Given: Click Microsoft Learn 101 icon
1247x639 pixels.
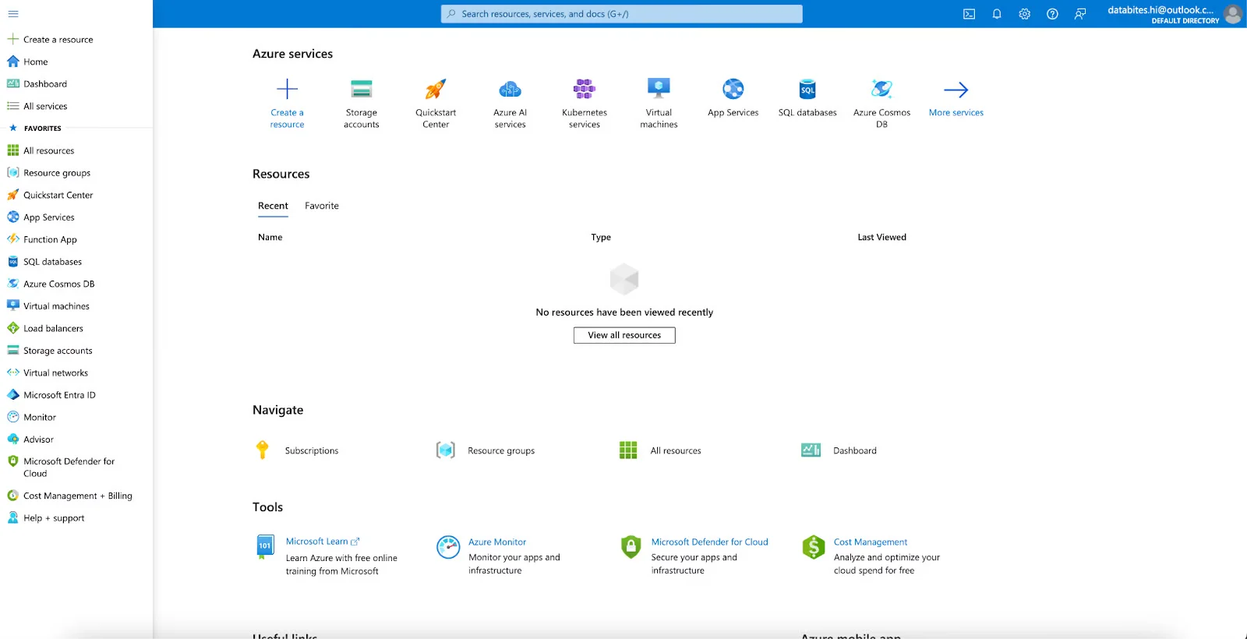Looking at the screenshot, I should (x=265, y=546).
